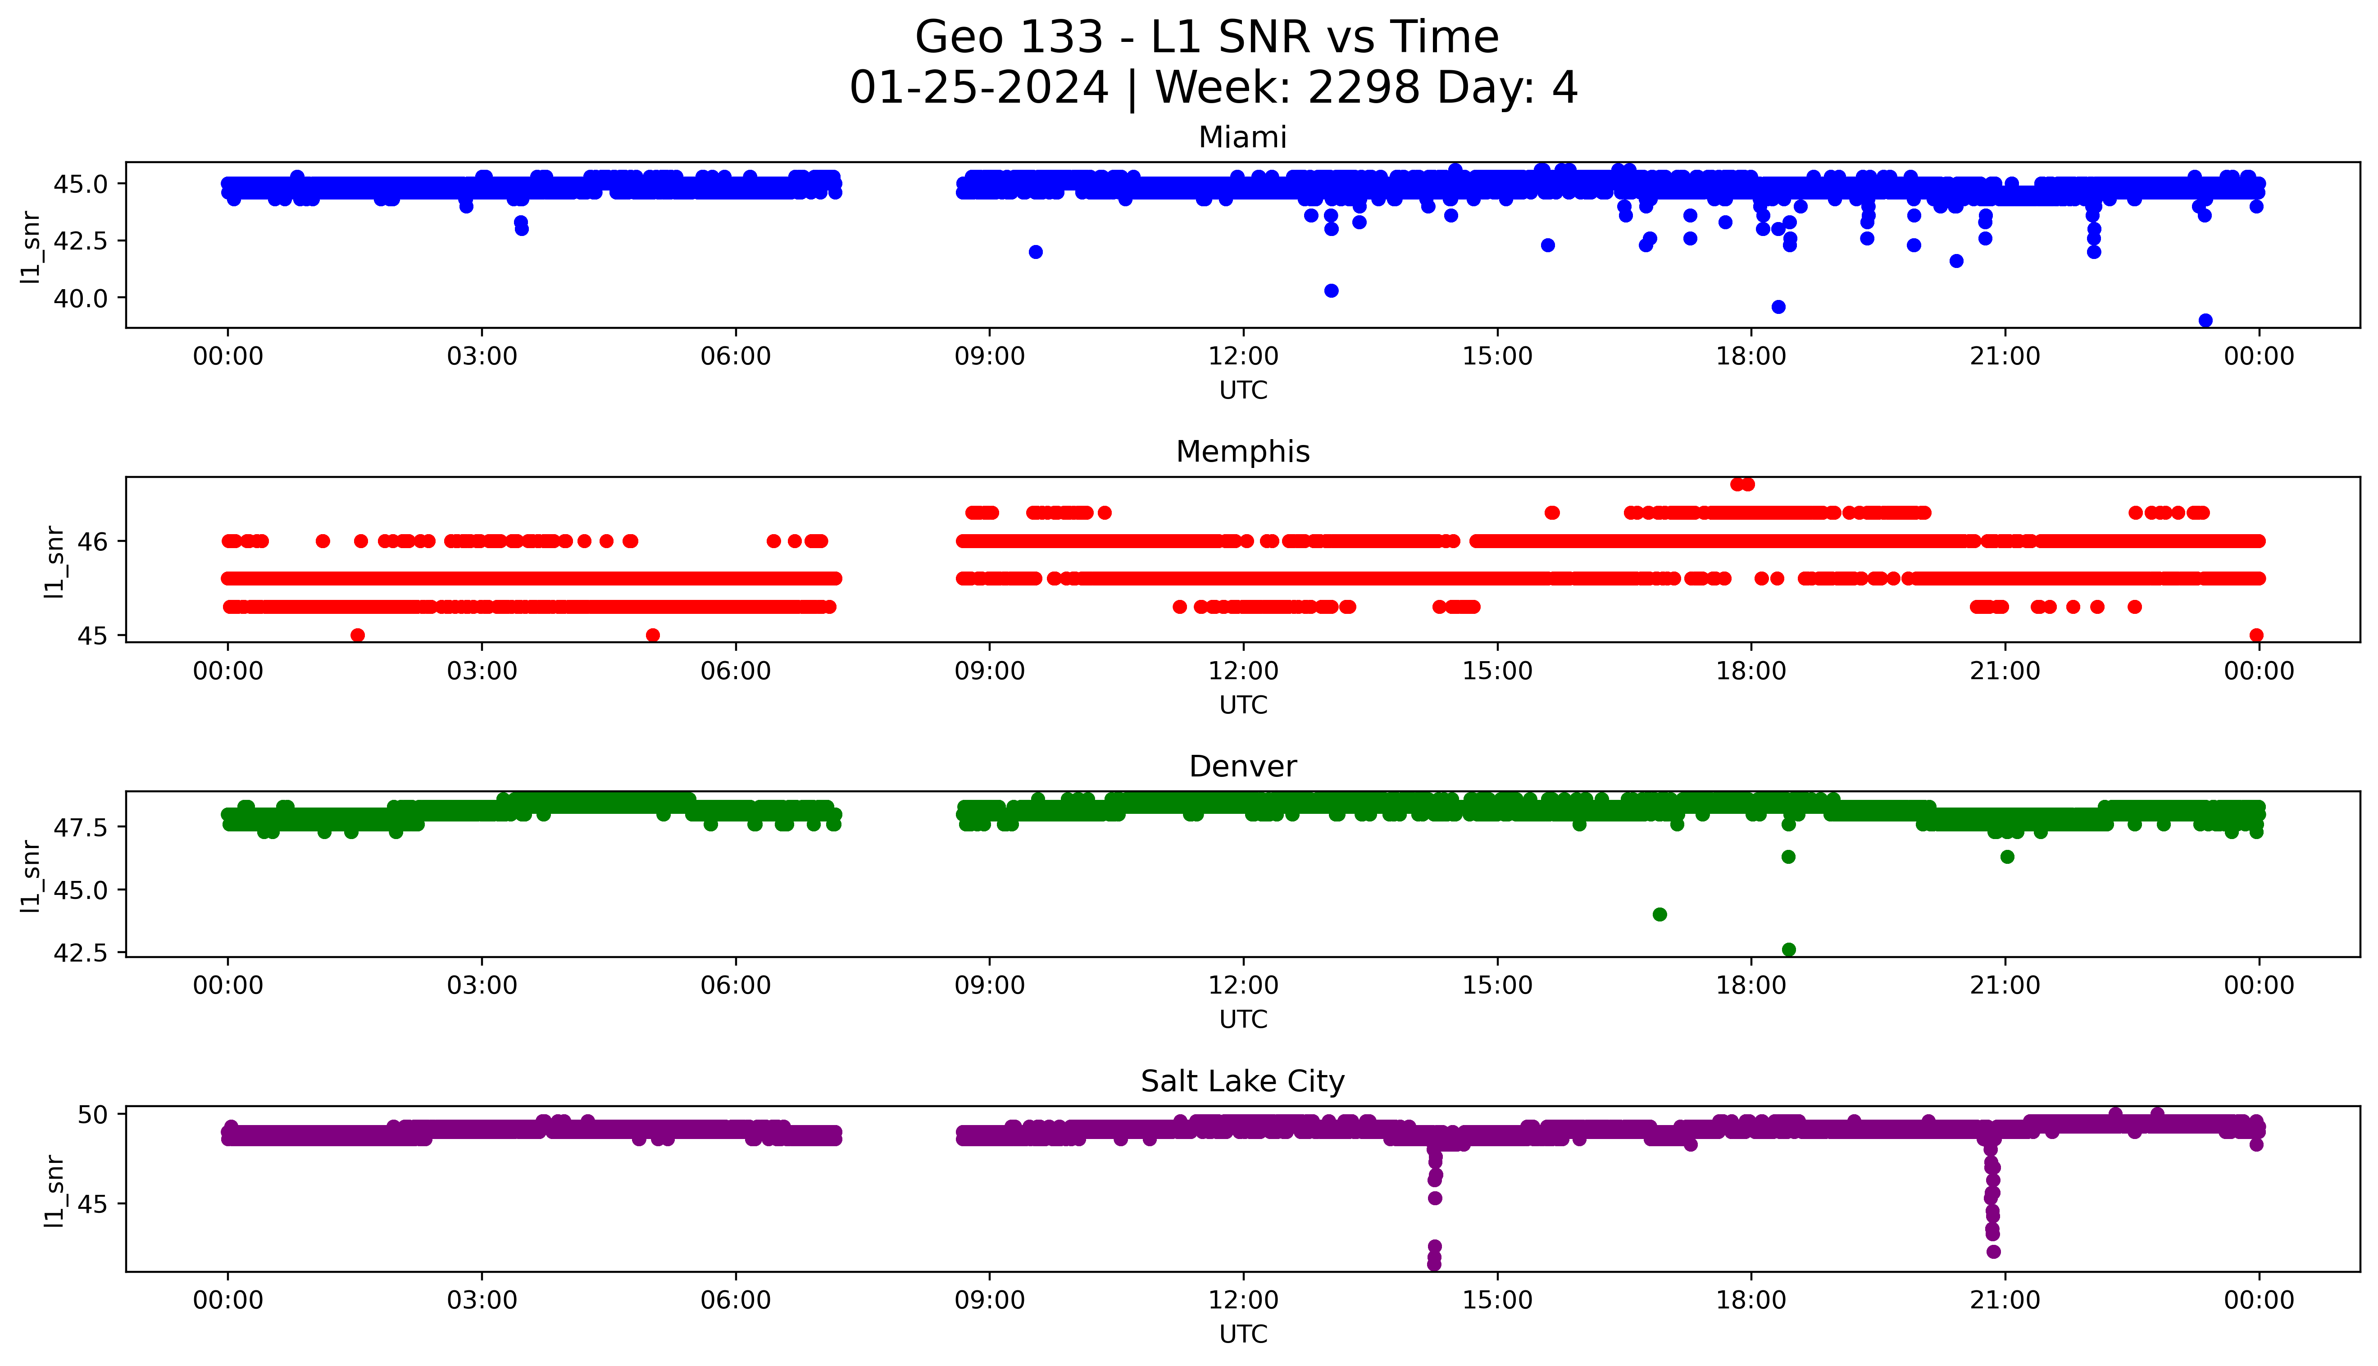Click the '06:00' tick under the Memphis plot
Screen dimensions: 2378x1366
point(737,671)
